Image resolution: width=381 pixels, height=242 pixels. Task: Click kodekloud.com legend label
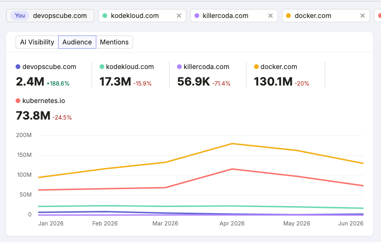(130, 67)
